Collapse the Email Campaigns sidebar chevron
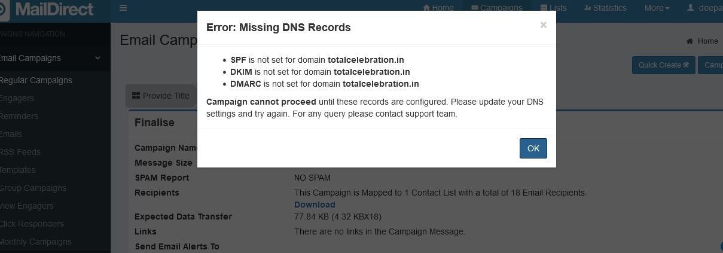723x253 pixels. pos(98,58)
